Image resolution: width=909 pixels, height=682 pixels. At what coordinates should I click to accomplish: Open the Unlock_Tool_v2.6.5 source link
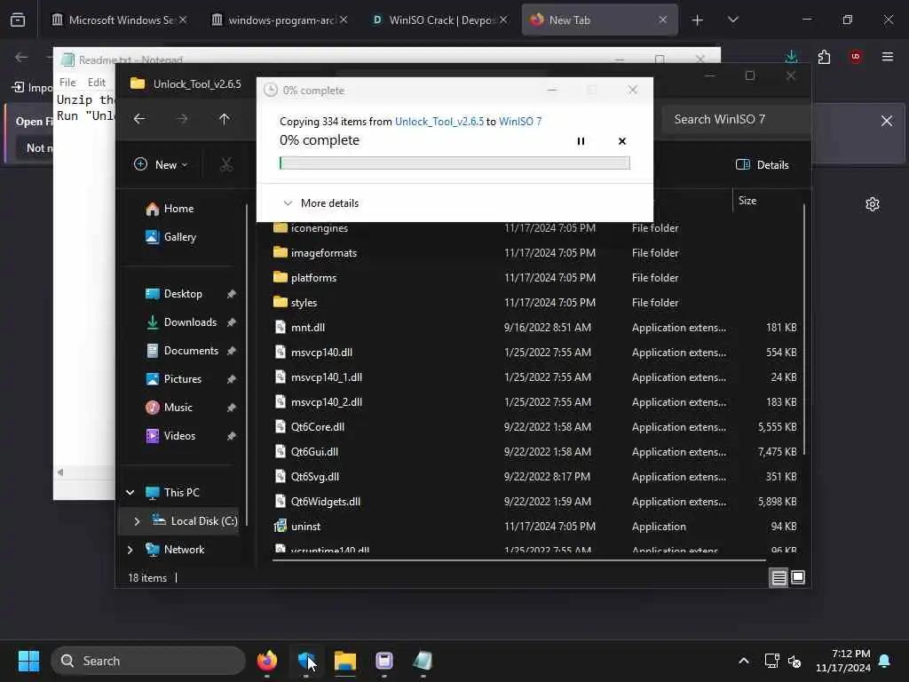pyautogui.click(x=439, y=121)
